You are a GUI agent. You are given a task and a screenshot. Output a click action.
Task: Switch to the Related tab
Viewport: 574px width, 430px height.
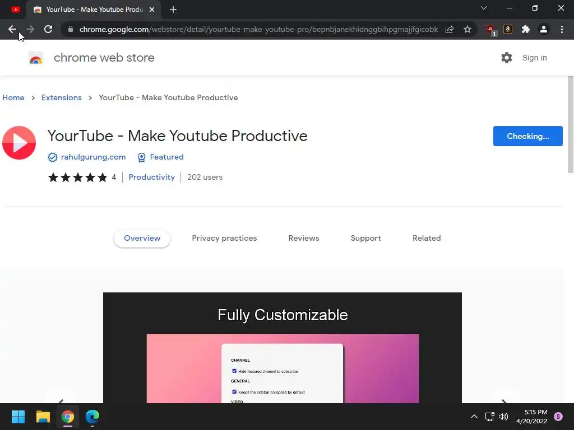(x=427, y=239)
